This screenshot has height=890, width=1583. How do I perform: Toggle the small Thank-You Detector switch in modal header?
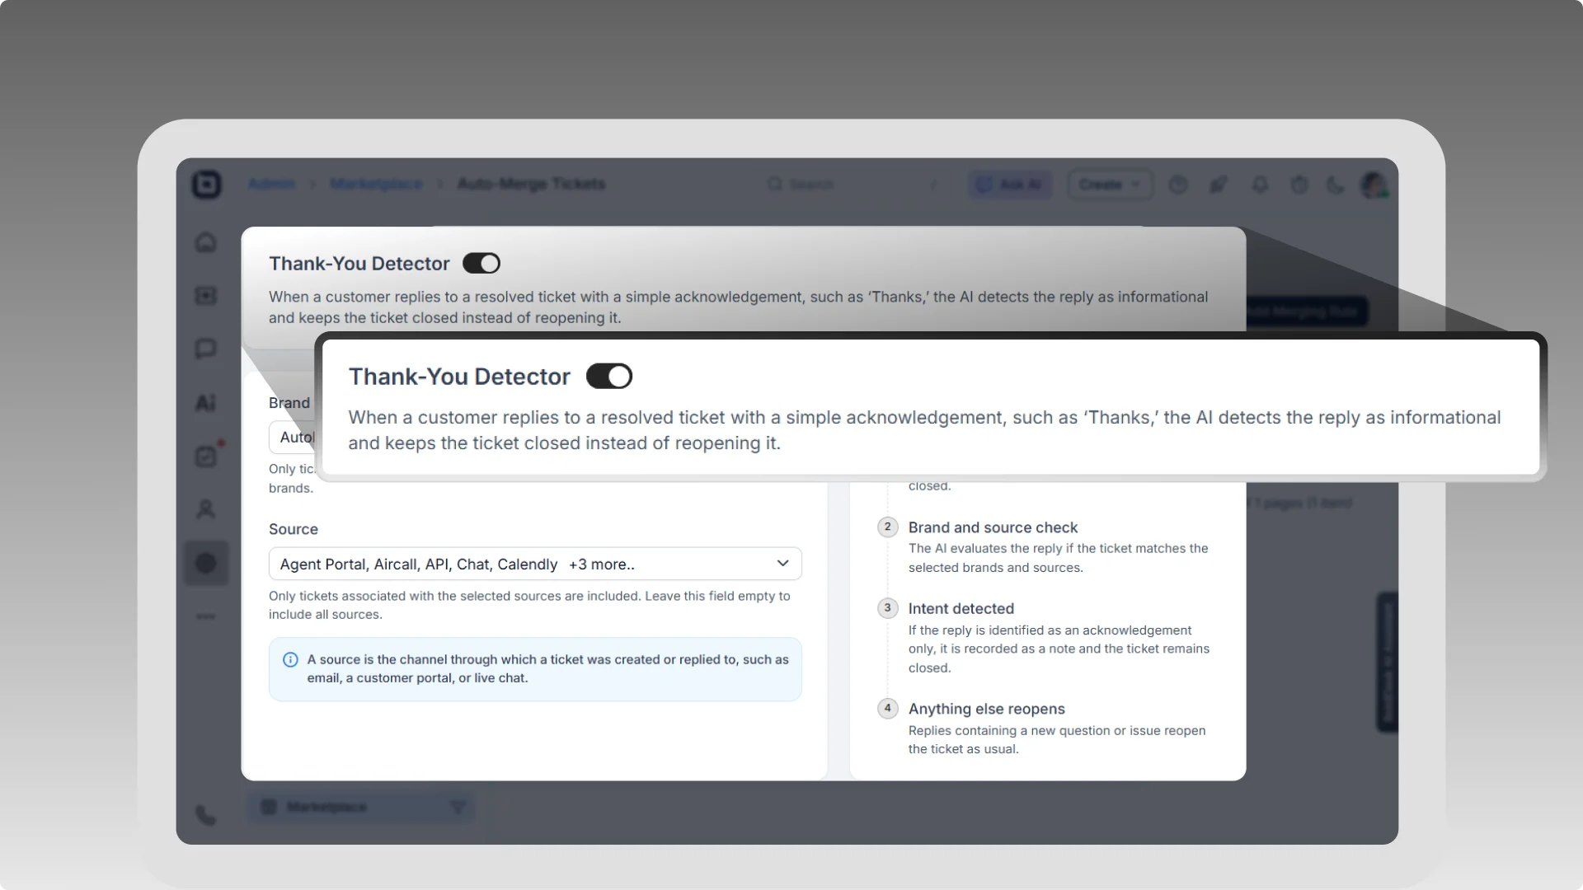pyautogui.click(x=481, y=263)
